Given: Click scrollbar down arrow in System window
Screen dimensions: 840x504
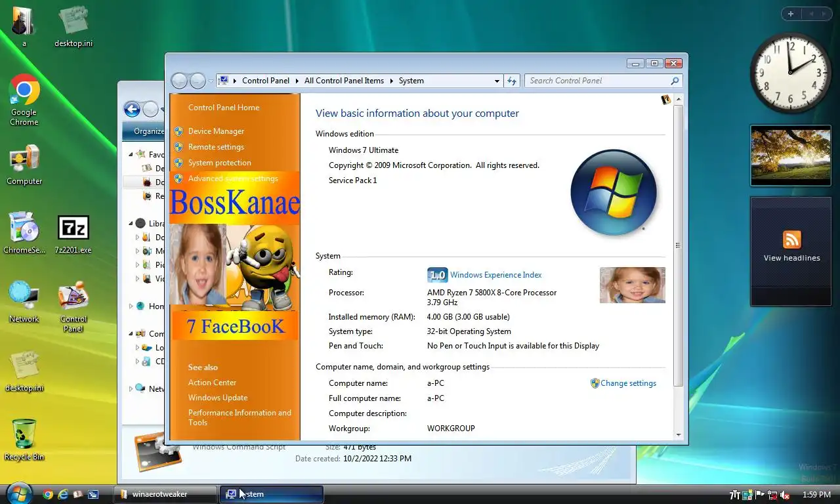Looking at the screenshot, I should pos(678,434).
